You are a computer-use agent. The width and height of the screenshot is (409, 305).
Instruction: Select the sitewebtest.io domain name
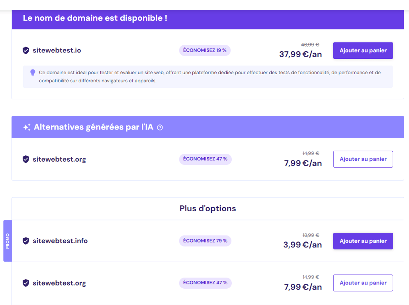[x=57, y=50]
